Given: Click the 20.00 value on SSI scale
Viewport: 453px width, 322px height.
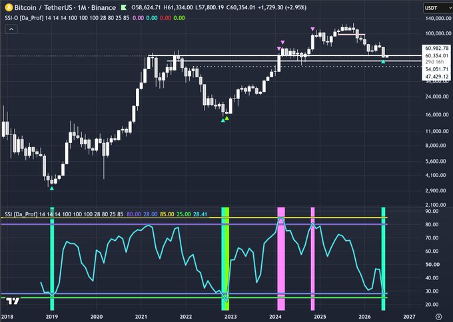Looking at the screenshot, I should click(432, 304).
